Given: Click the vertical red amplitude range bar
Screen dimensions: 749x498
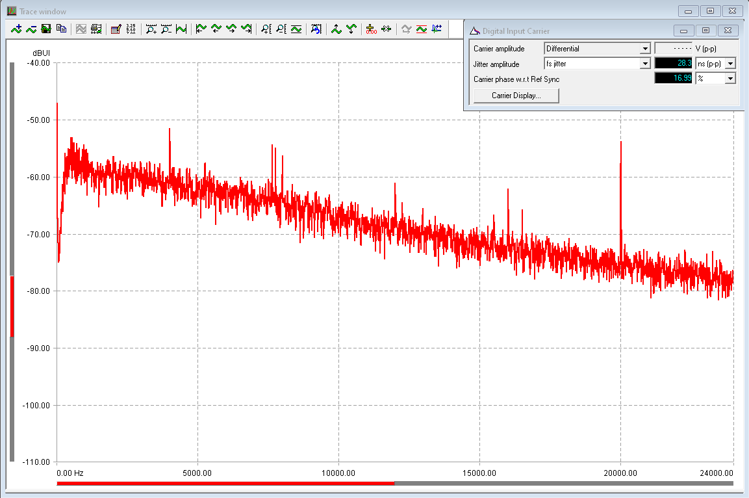Looking at the screenshot, I should coord(12,306).
